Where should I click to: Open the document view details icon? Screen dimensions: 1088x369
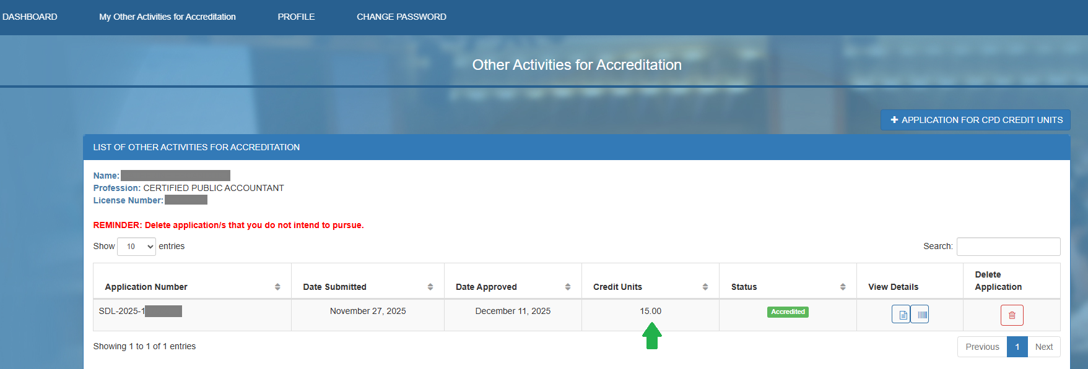click(x=901, y=315)
